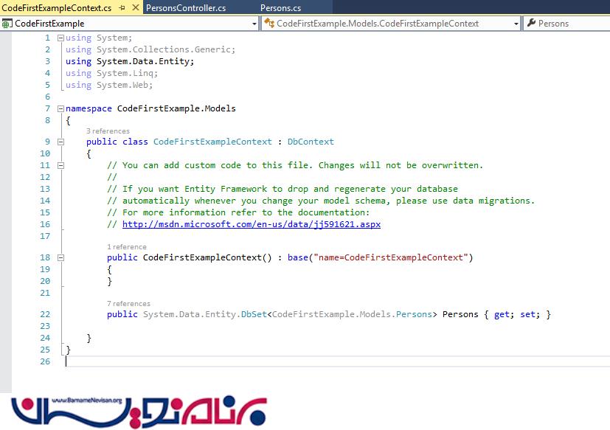Close the CodeFirstExampleContext.cs tab
The height and width of the screenshot is (430, 610).
coord(134,8)
